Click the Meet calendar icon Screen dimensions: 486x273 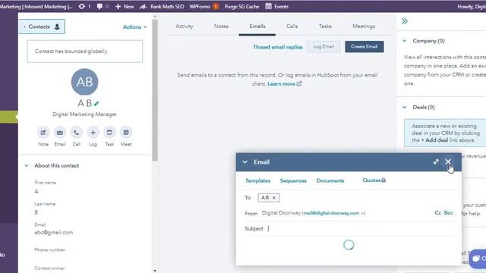(x=126, y=133)
